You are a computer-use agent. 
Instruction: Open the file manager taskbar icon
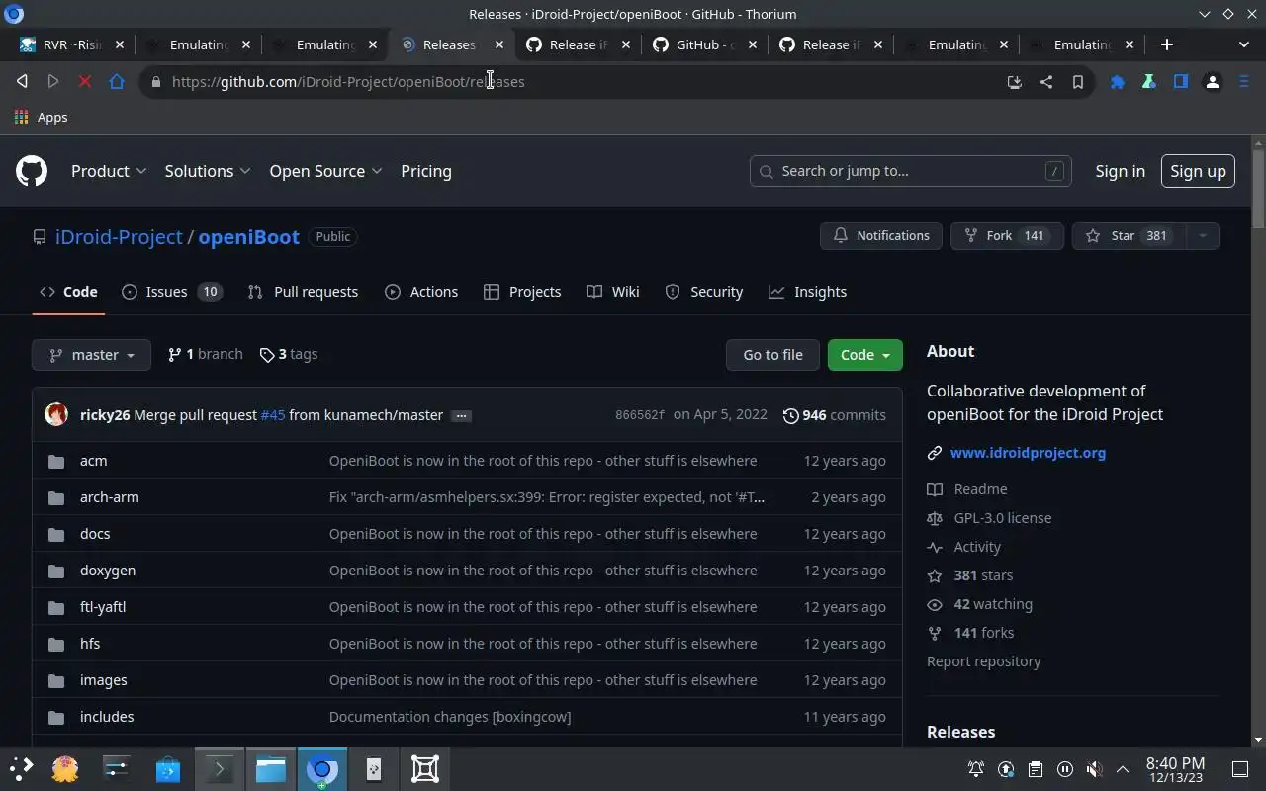(271, 769)
